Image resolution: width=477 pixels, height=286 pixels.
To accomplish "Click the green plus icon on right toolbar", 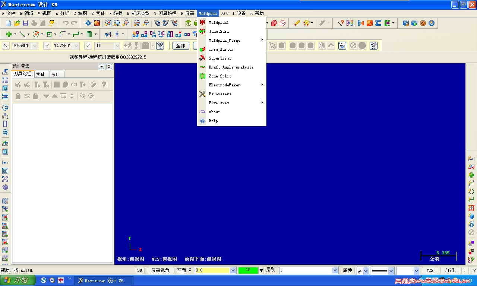I will click(471, 175).
